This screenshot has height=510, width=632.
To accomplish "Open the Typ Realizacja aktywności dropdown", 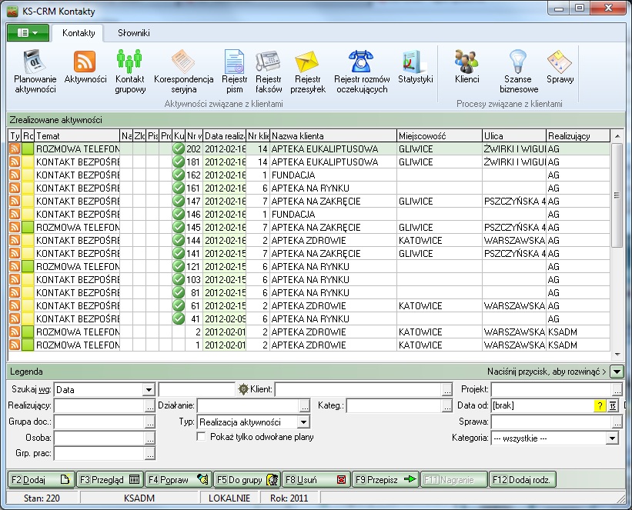I will click(303, 422).
